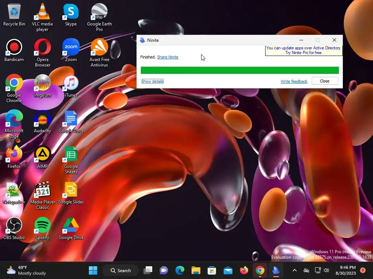Minimize the Ninite window
This screenshot has height=279, width=373.
click(x=301, y=40)
